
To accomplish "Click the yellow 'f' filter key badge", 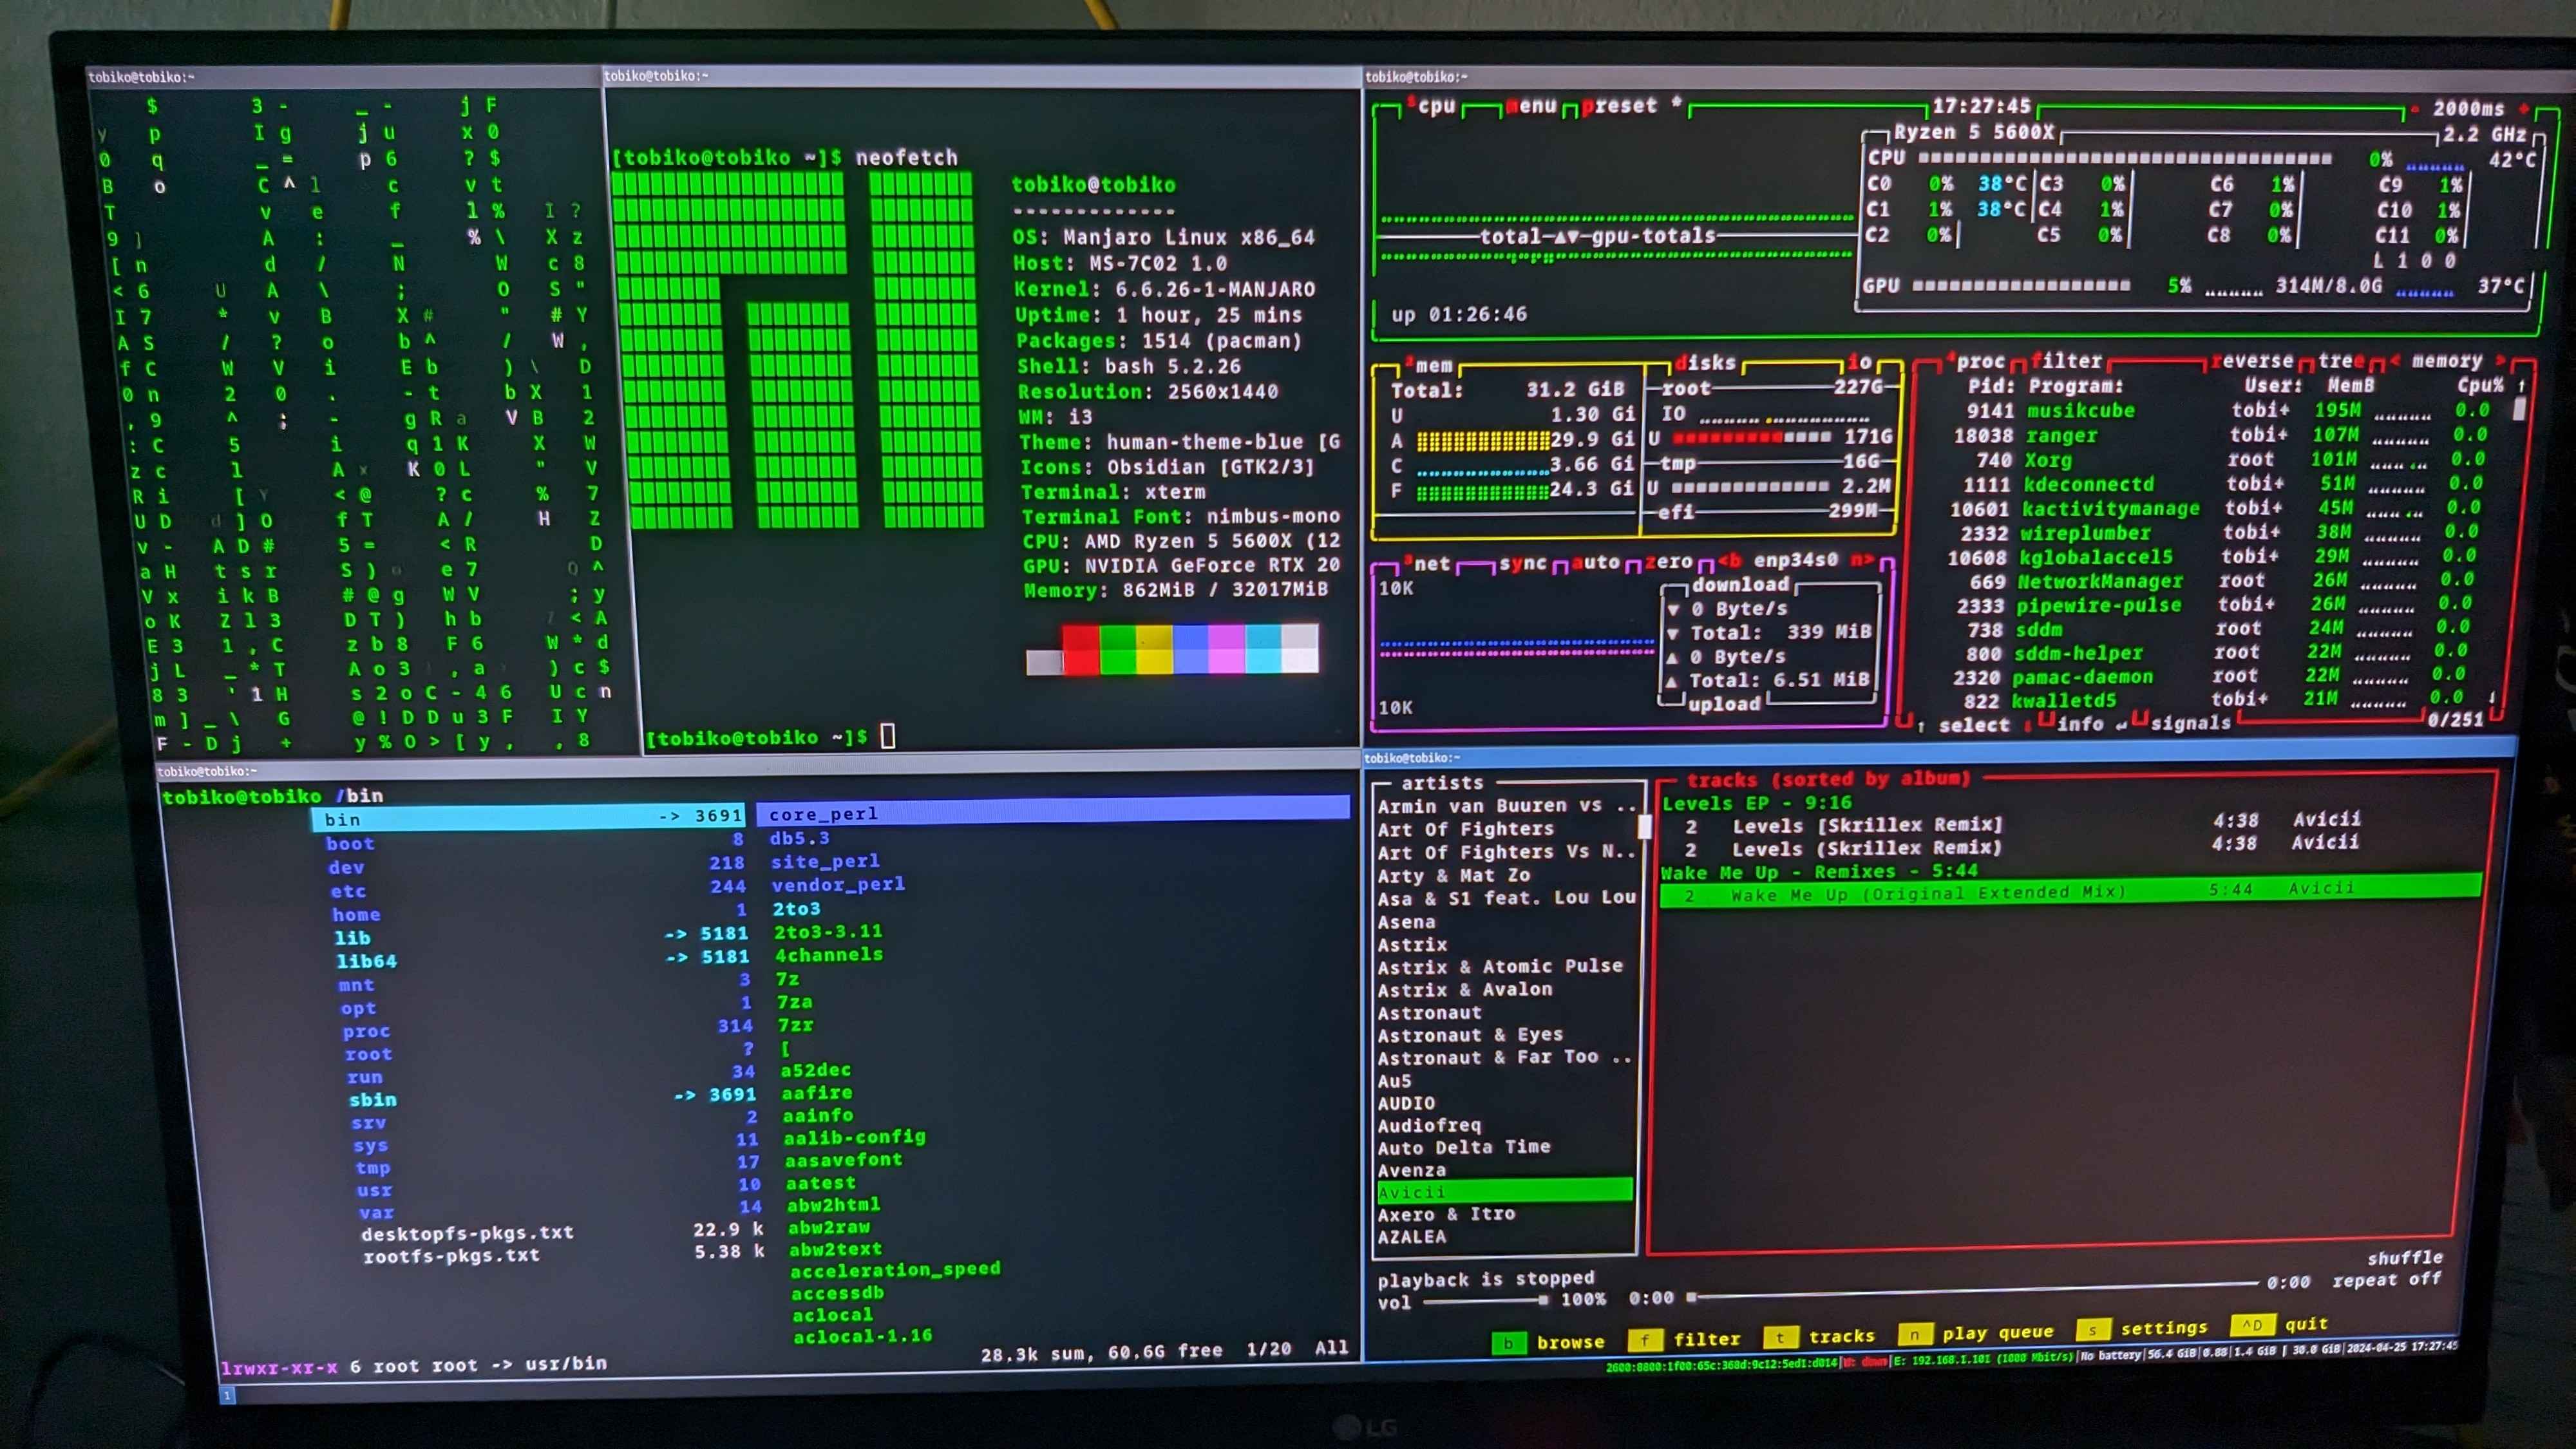I will [1645, 1340].
